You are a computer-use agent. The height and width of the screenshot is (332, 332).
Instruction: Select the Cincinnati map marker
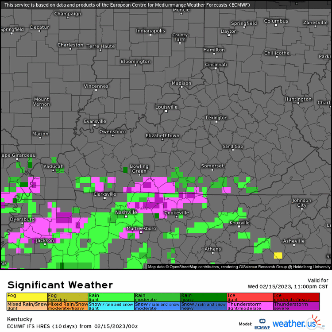(216, 68)
